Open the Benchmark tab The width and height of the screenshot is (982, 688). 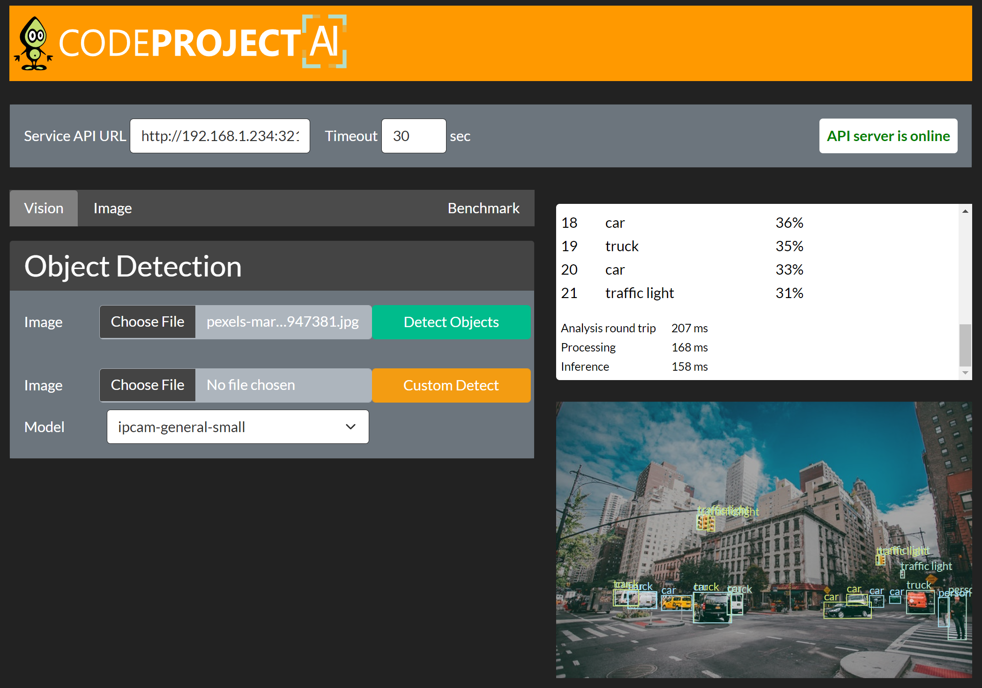tap(484, 208)
